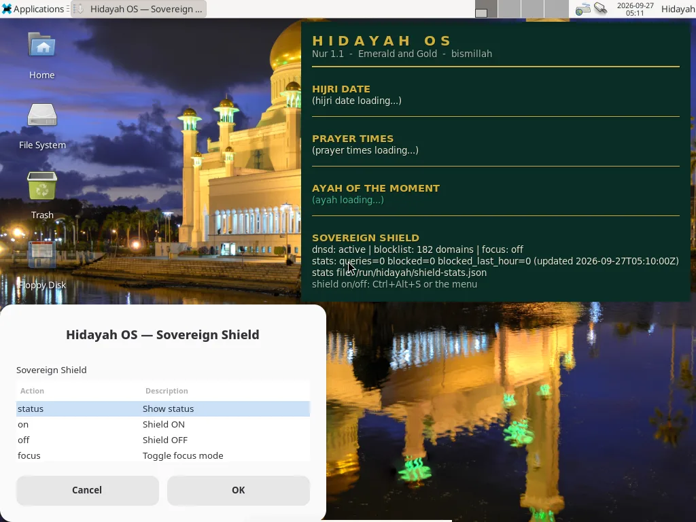Image resolution: width=696 pixels, height=522 pixels.
Task: Click the Applications menu logo icon
Action: pos(7,9)
